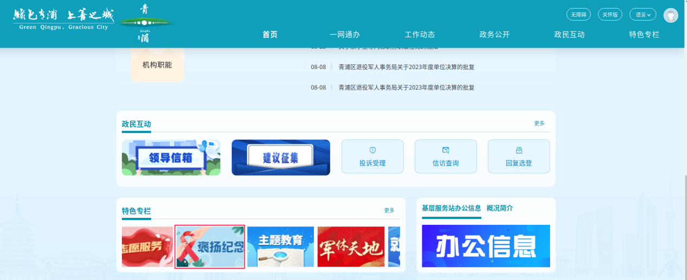
Task: Open the 一网通办 navigation menu
Action: (344, 35)
